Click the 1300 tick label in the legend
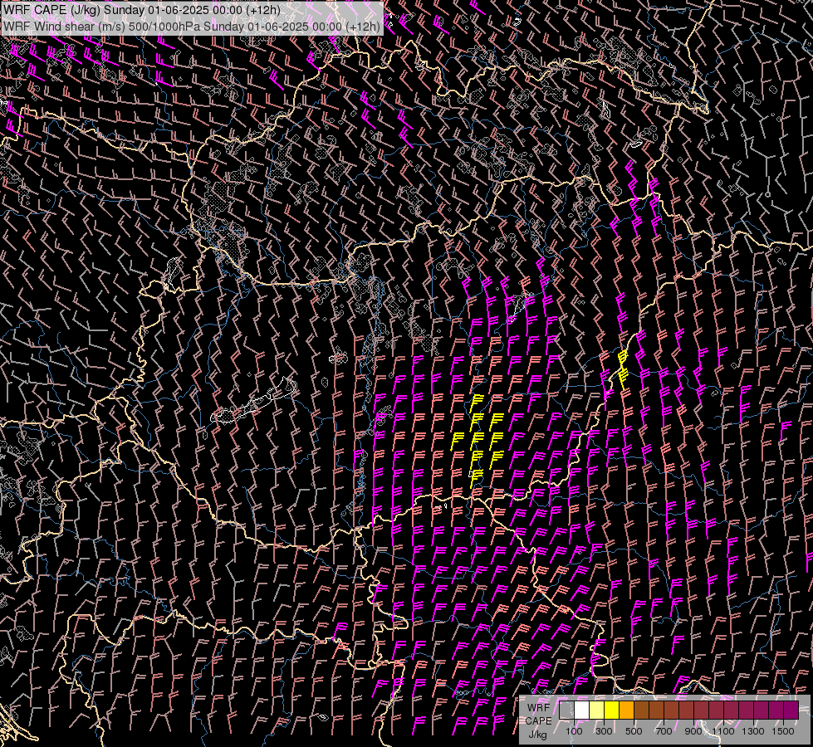Screen dimensions: 813x747 coord(753,731)
